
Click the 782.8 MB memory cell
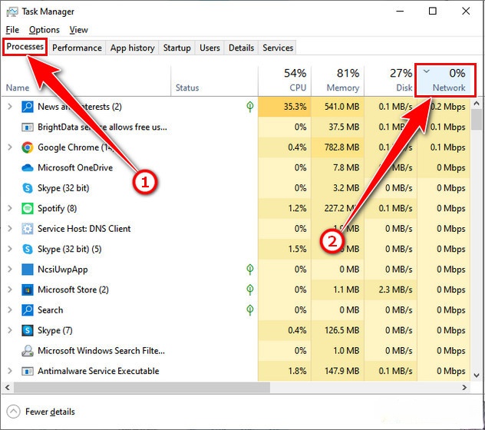tap(338, 147)
